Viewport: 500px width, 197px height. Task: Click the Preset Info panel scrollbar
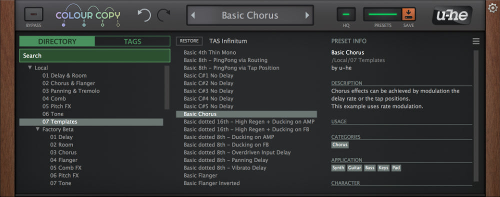tap(476, 115)
